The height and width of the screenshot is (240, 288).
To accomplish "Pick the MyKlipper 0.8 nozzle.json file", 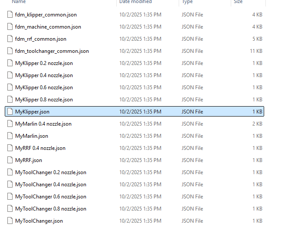I will [x=44, y=100].
